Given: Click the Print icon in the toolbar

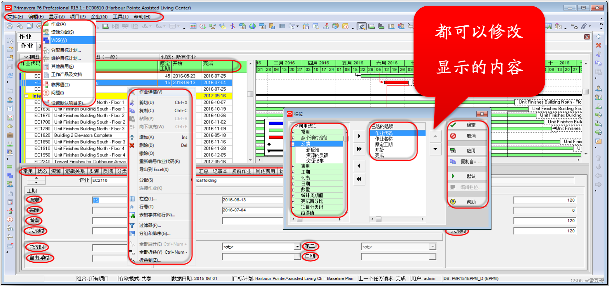Looking at the screenshot, I should coord(10,26).
